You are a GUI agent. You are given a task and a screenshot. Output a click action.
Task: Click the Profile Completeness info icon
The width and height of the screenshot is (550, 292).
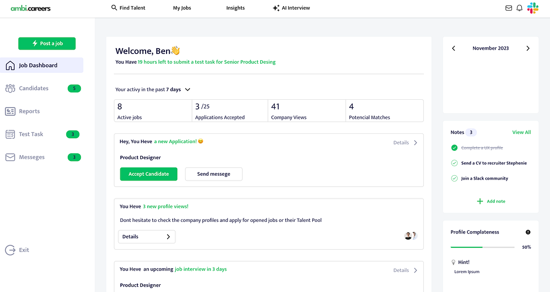point(528,232)
